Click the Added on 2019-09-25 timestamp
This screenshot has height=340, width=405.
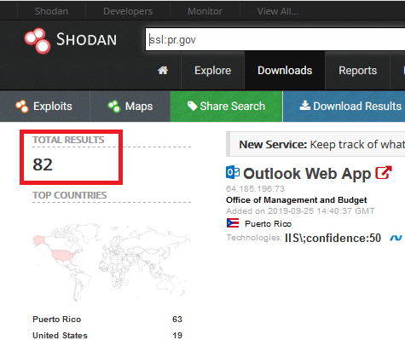[x=300, y=211]
